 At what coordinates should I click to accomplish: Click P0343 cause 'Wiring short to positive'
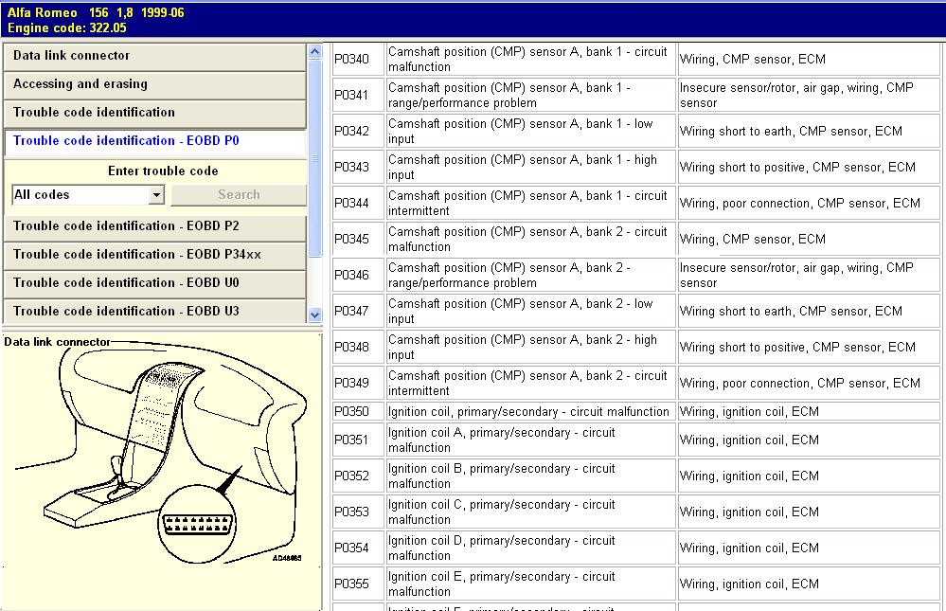[x=809, y=168]
